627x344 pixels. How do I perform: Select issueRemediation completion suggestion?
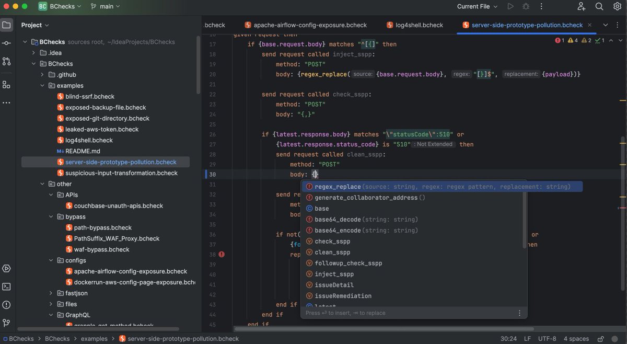[413, 296]
